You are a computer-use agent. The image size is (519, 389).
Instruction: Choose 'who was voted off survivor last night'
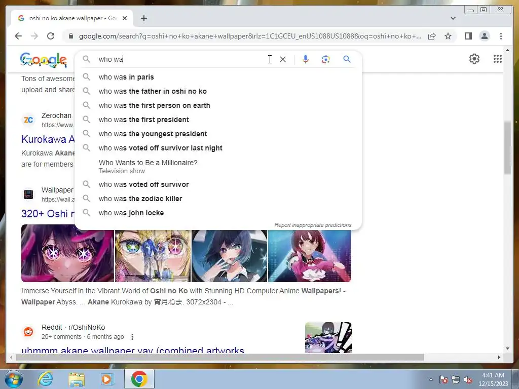tap(218, 148)
